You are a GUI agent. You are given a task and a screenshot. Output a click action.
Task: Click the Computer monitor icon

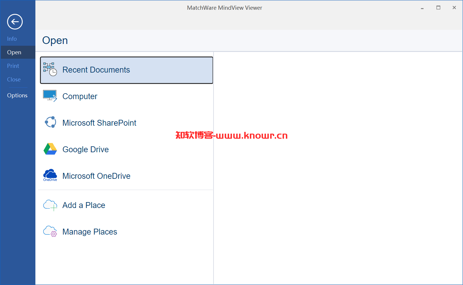[x=50, y=96]
